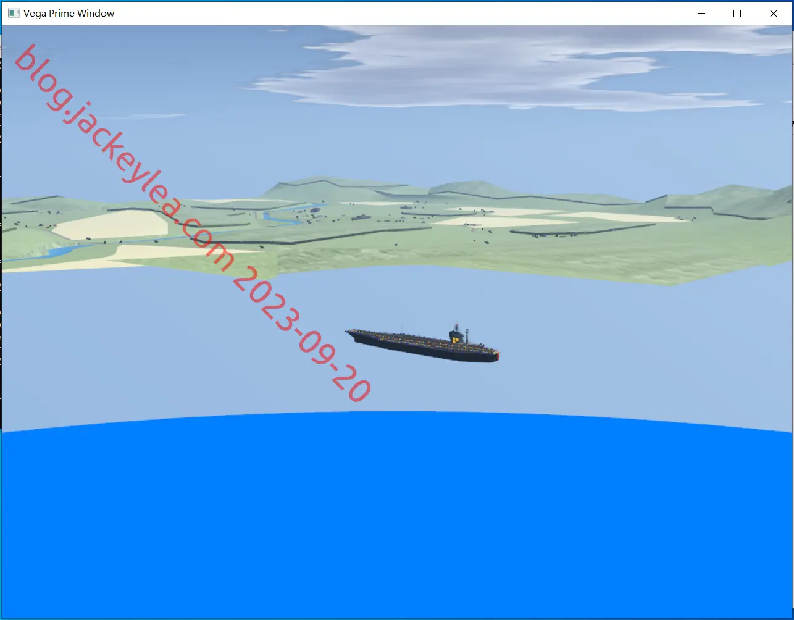
Task: Close the Vega Prime Window
Action: click(774, 13)
